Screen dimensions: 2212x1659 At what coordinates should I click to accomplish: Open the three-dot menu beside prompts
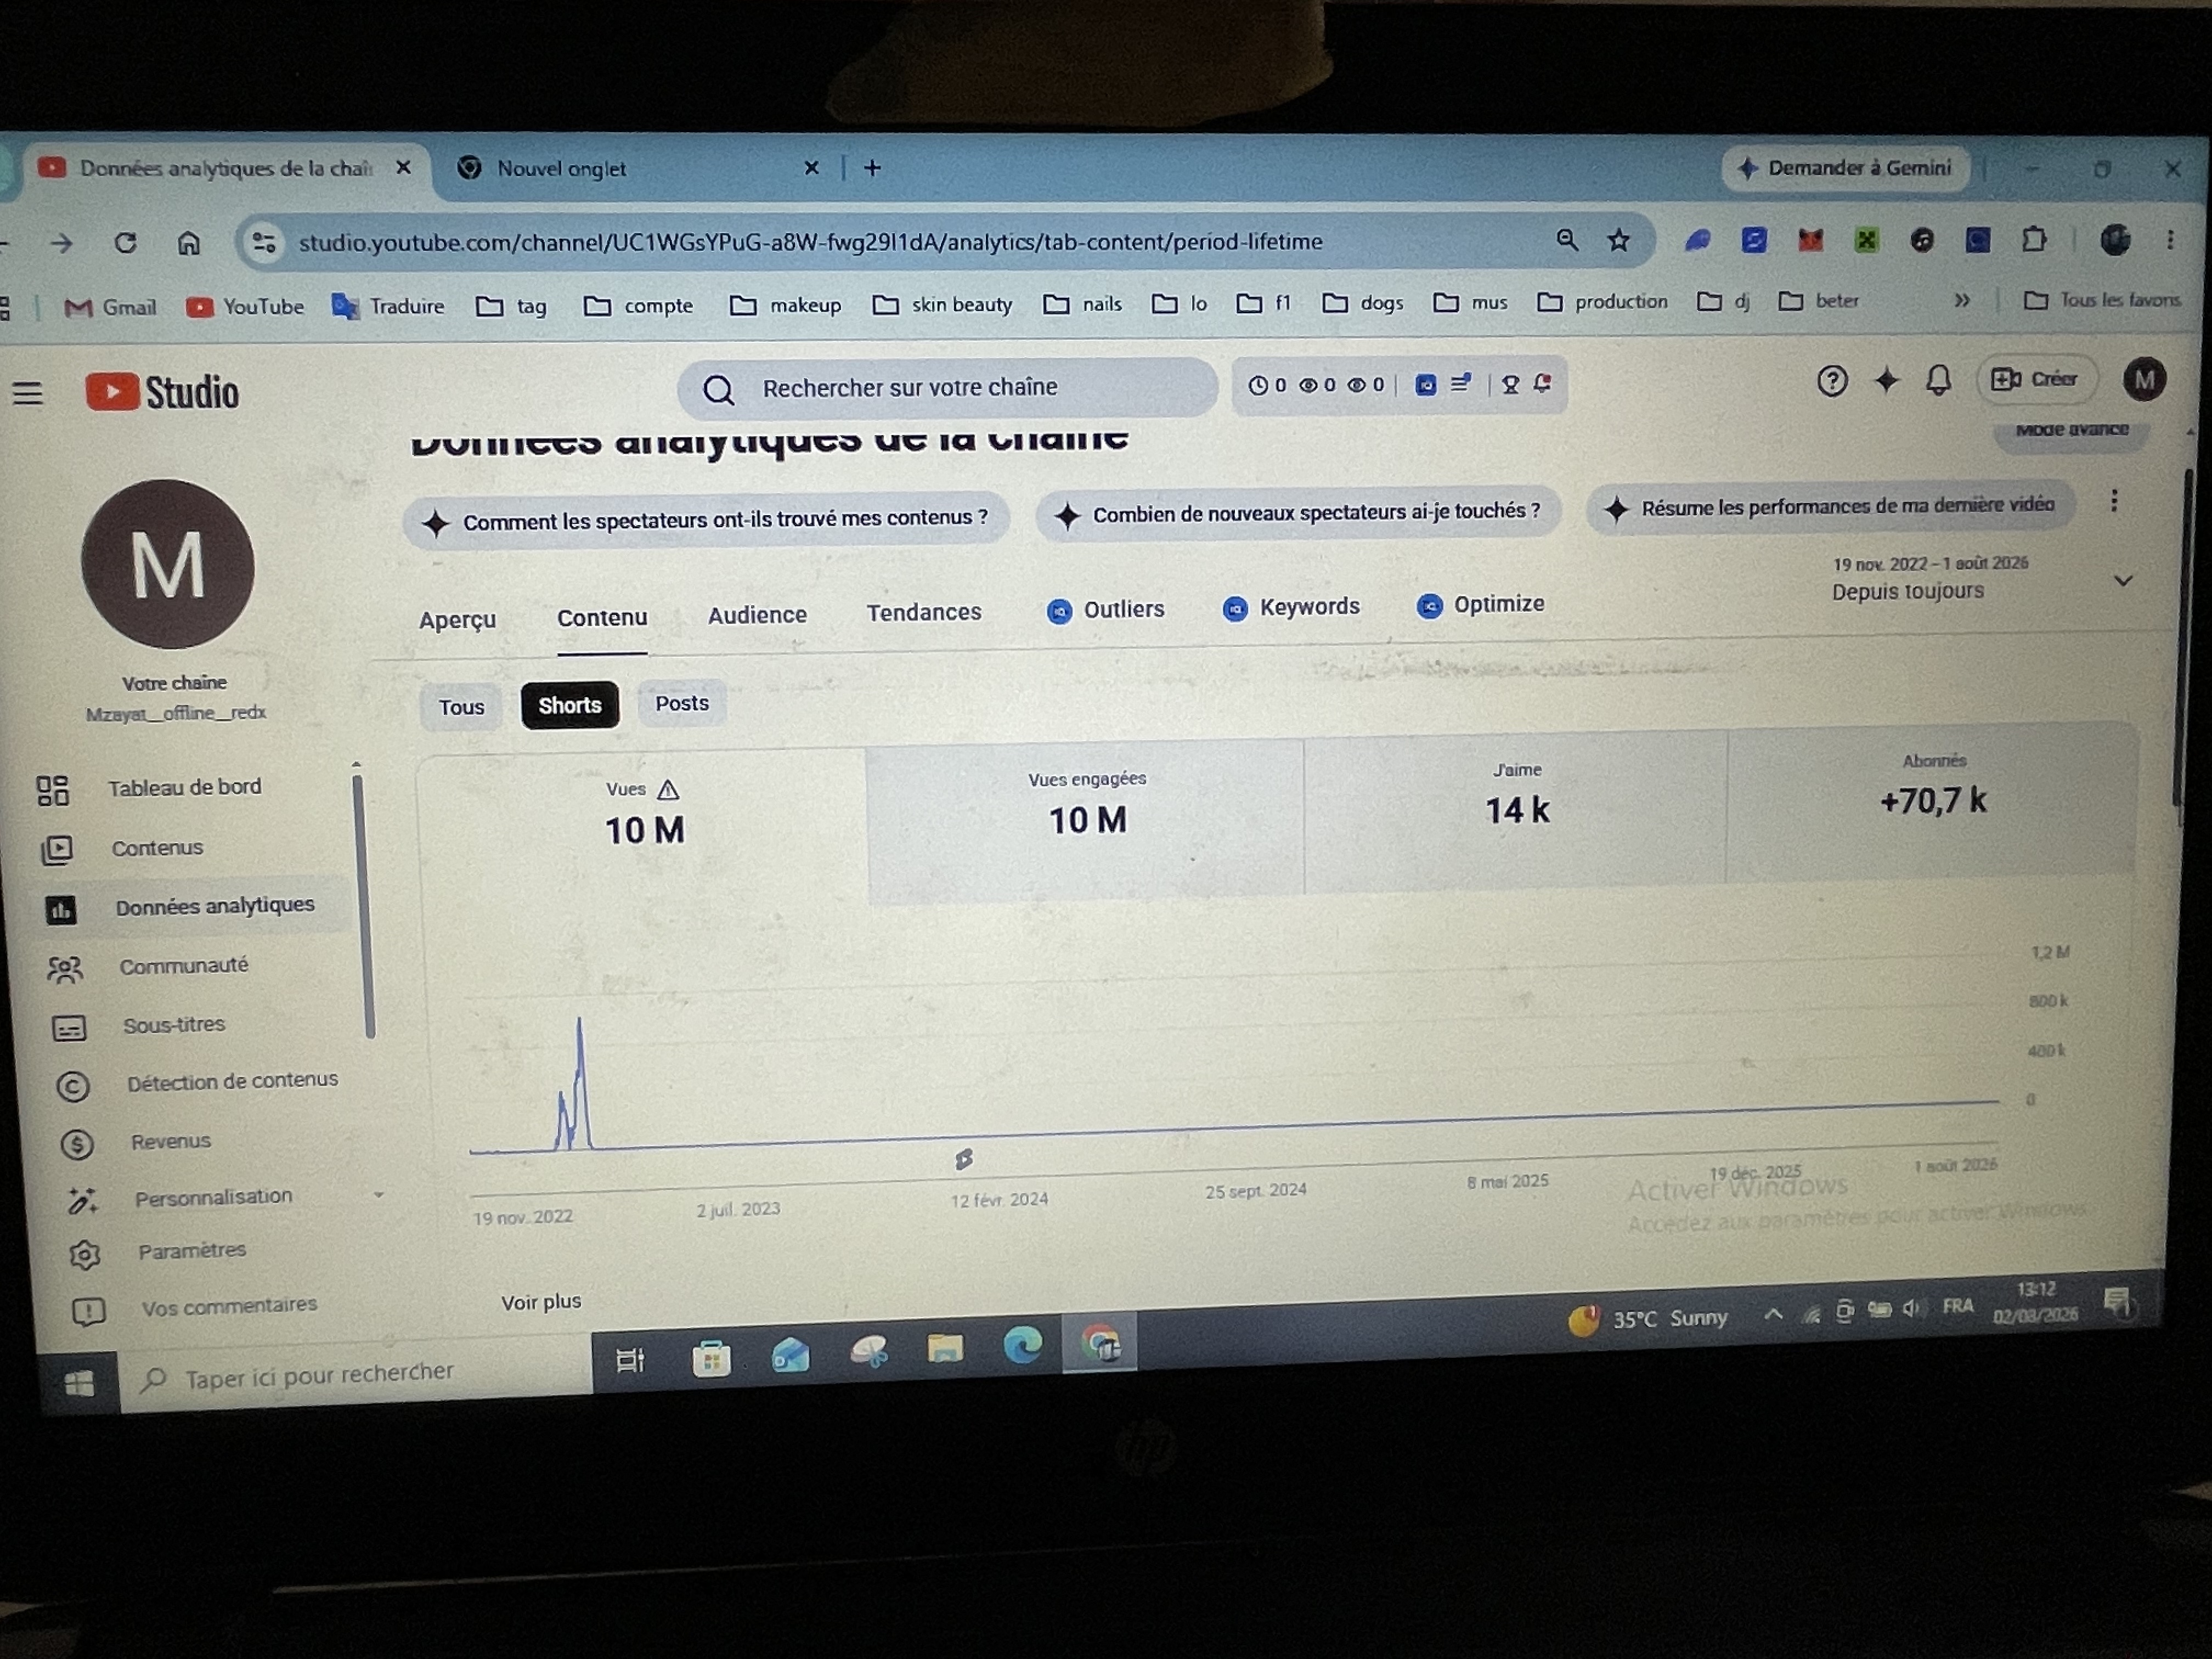[x=2114, y=501]
